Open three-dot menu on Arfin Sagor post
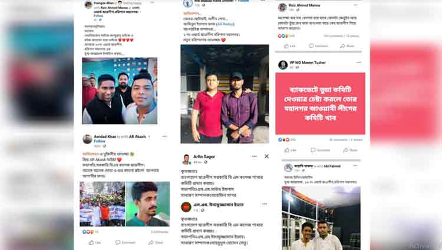Viewport: 442px width, 250px height. pos(254,156)
